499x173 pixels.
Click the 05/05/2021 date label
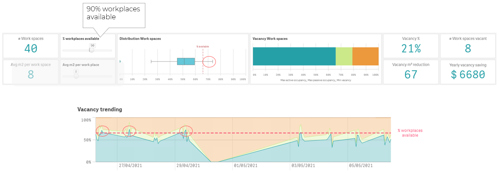point(360,166)
